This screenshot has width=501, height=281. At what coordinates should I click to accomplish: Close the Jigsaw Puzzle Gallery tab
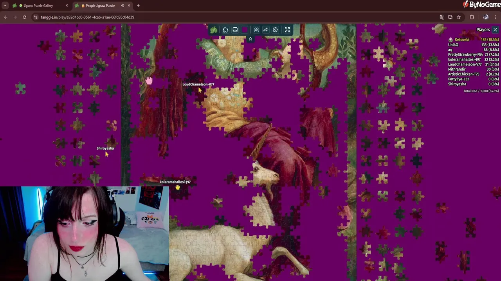pyautogui.click(x=67, y=5)
